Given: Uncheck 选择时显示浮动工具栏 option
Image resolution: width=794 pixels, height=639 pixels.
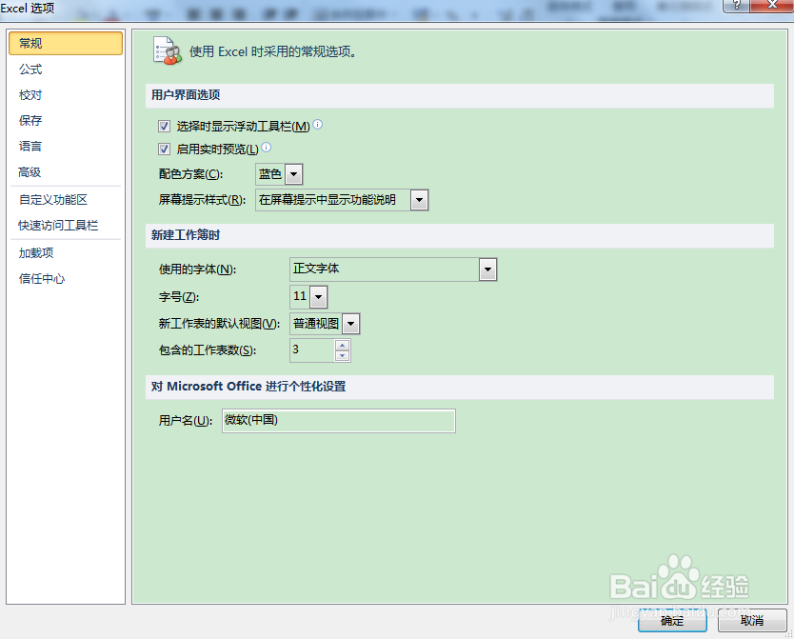Looking at the screenshot, I should pyautogui.click(x=165, y=124).
